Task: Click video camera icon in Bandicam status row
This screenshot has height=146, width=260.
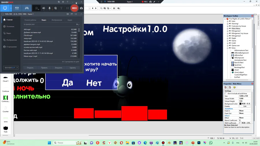Action: [x=68, y=14]
